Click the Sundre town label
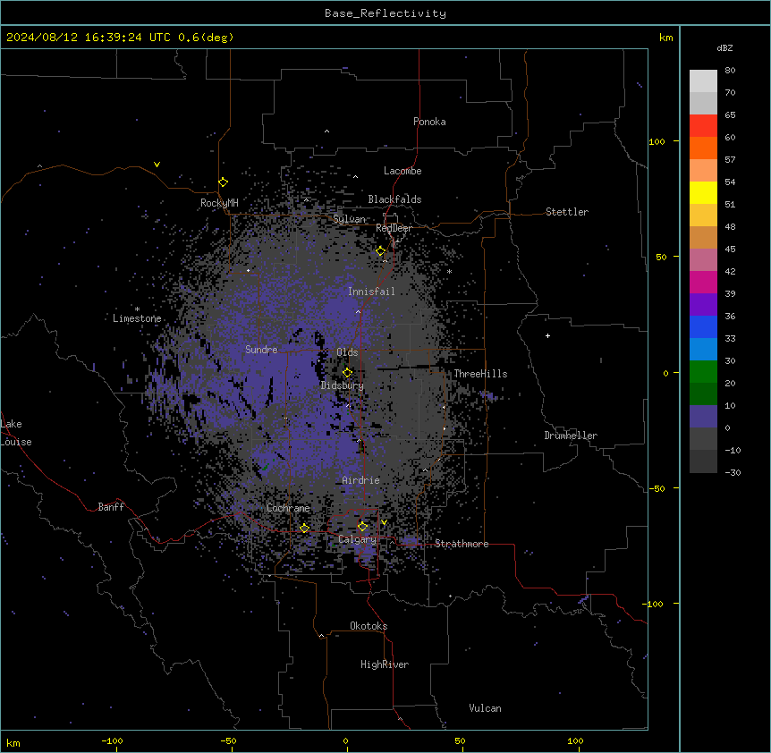Viewport: 771px width, 753px height. (261, 350)
